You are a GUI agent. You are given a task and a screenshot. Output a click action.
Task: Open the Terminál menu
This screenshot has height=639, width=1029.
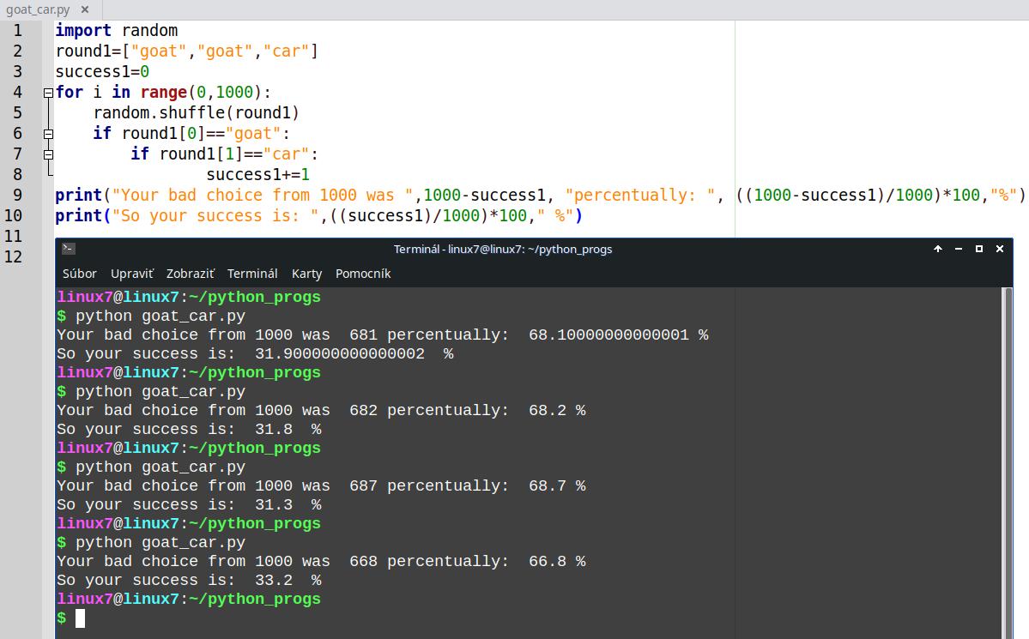pyautogui.click(x=252, y=274)
